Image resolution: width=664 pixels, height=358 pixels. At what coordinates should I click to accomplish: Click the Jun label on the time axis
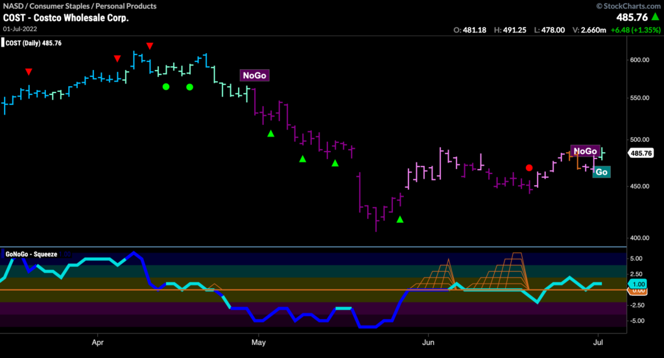click(x=428, y=342)
